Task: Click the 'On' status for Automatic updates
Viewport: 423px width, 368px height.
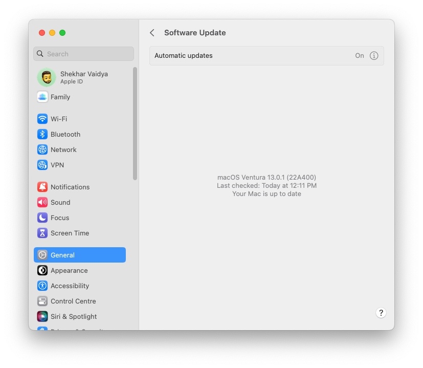Action: [x=360, y=56]
